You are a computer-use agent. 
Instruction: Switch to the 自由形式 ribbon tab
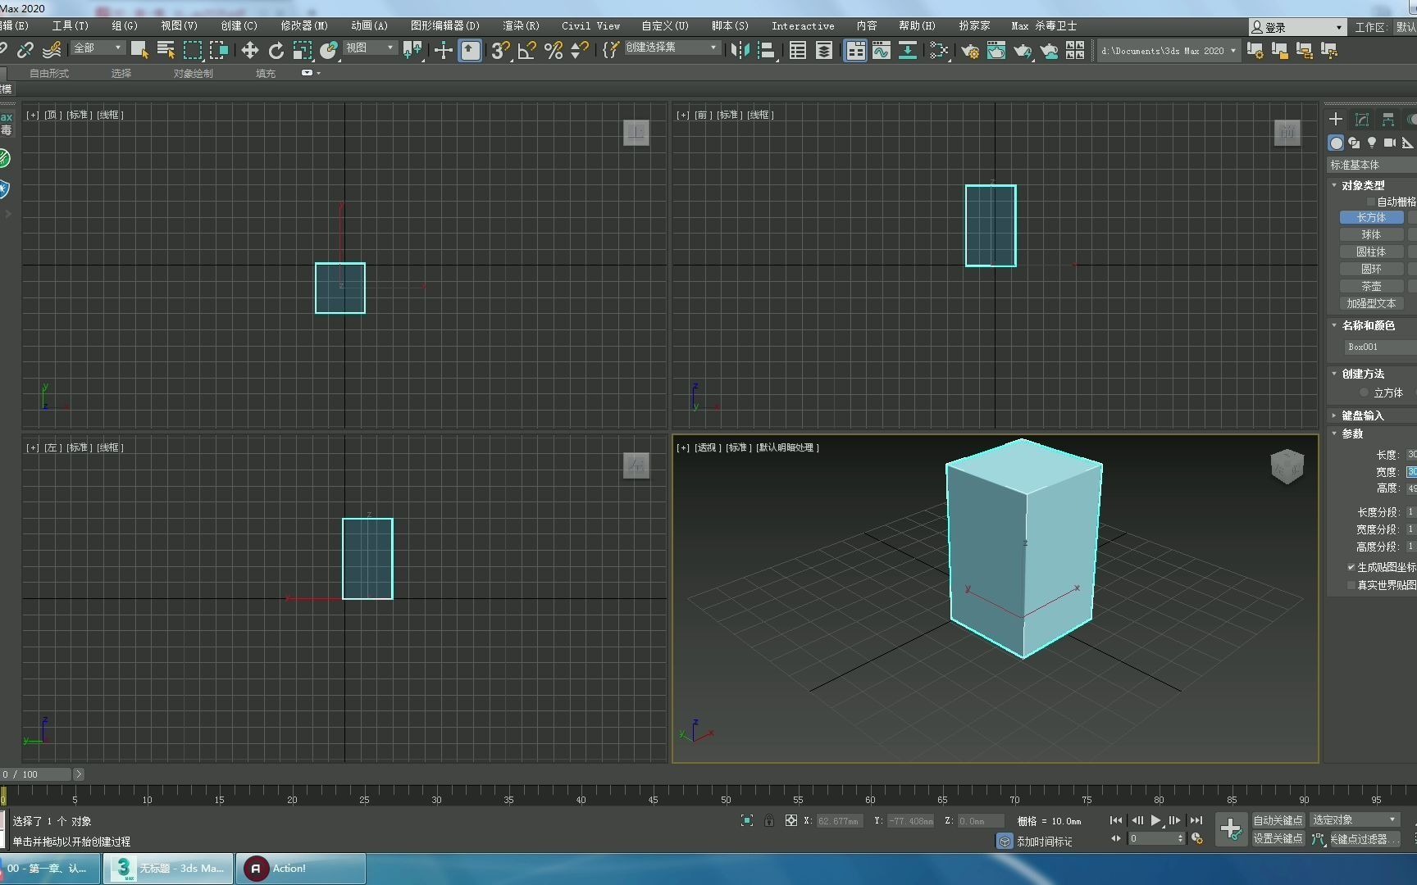47,73
